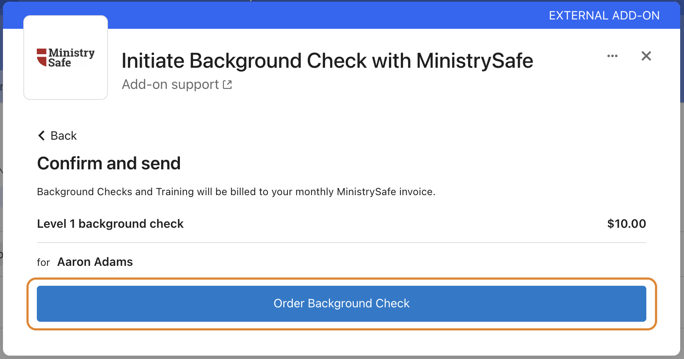Click the MinistrySafe wordmark in the logo tile
Viewport: 684px width, 359px height.
point(71,58)
